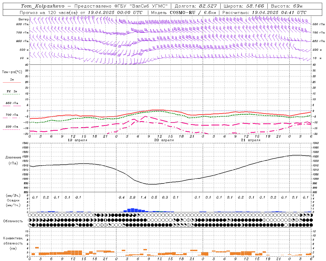Image resolution: width=326 pixels, height=261 pixels.
Task: Click the Tom_Kolpashevo station title
Action: (x=43, y=6)
